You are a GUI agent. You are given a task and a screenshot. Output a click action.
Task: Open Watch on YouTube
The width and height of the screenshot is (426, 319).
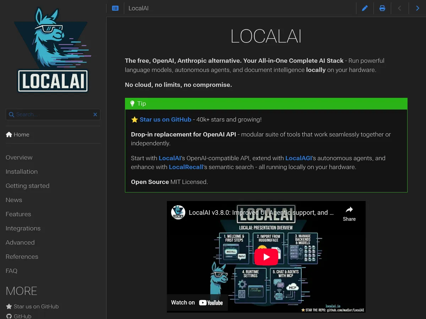197,302
